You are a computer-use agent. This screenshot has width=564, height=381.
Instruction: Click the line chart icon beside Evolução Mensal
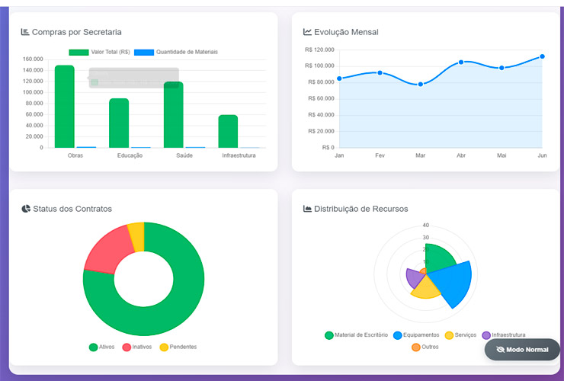click(307, 32)
